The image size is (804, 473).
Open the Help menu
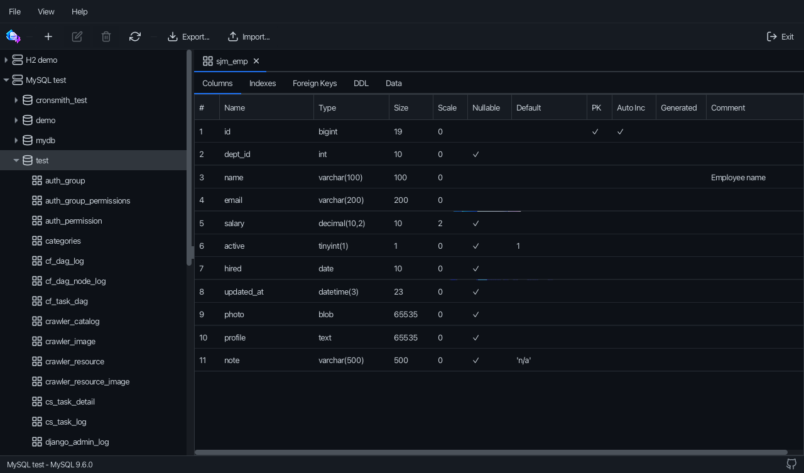[79, 11]
